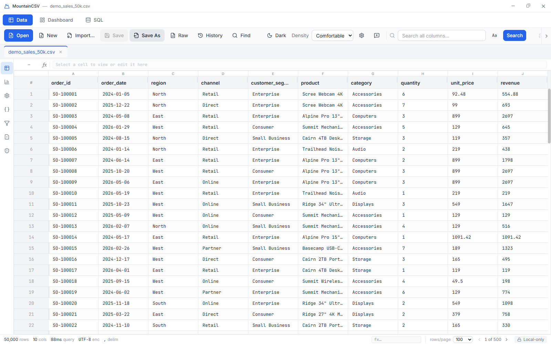
Task: Select the category column header
Action: click(373, 83)
